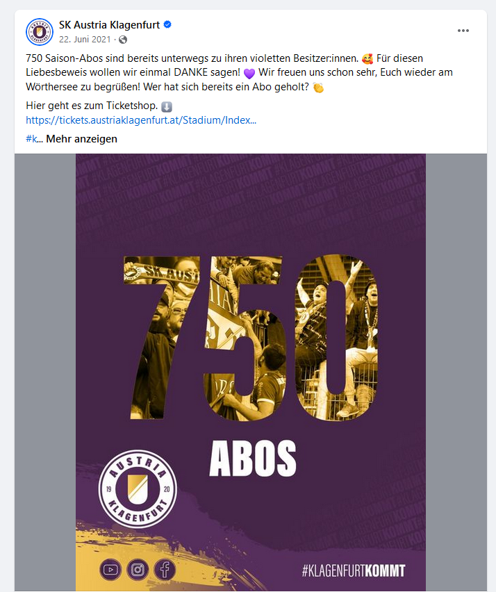Click the Austria Klagenfurt crest in the image

pyautogui.click(x=138, y=489)
